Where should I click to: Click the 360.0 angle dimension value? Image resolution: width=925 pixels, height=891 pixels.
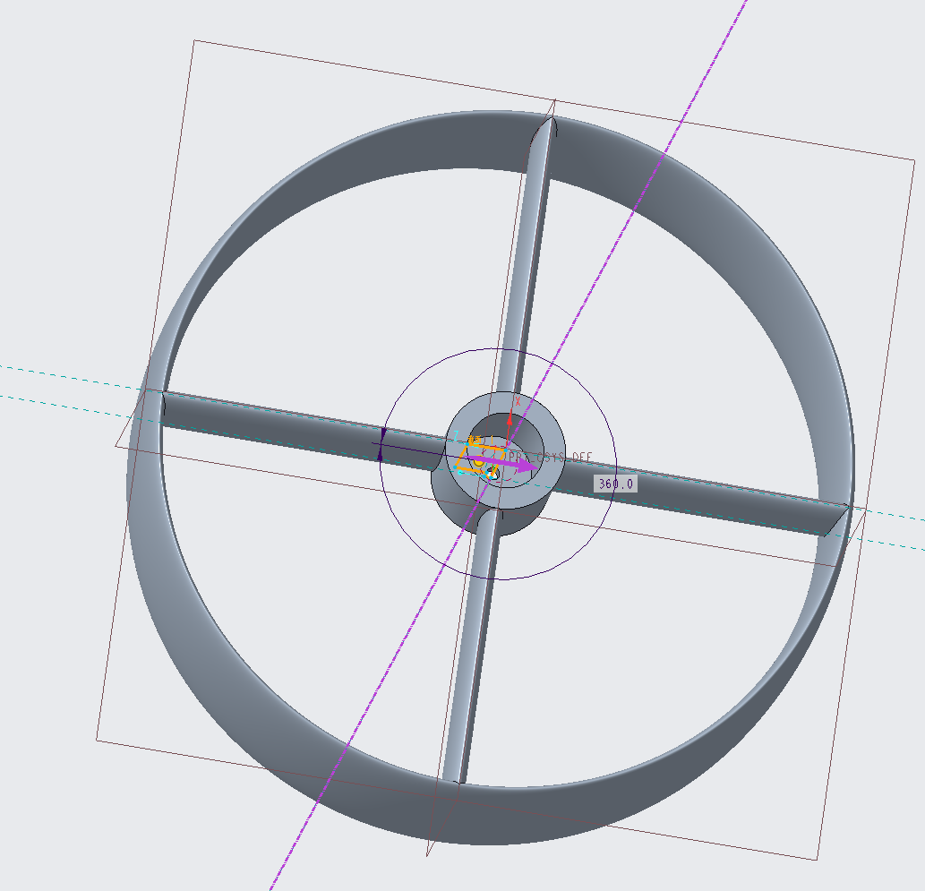(615, 484)
